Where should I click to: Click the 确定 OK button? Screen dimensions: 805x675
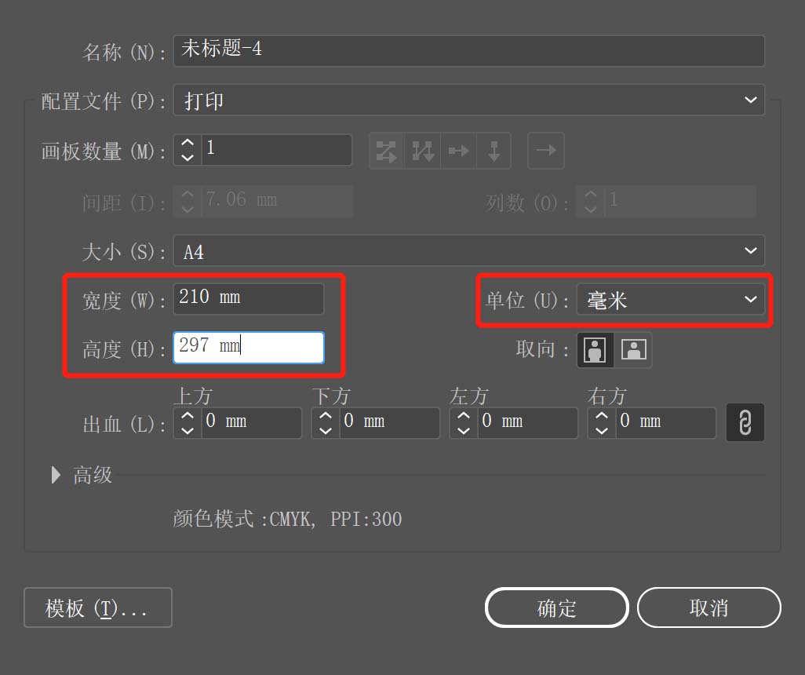click(556, 607)
